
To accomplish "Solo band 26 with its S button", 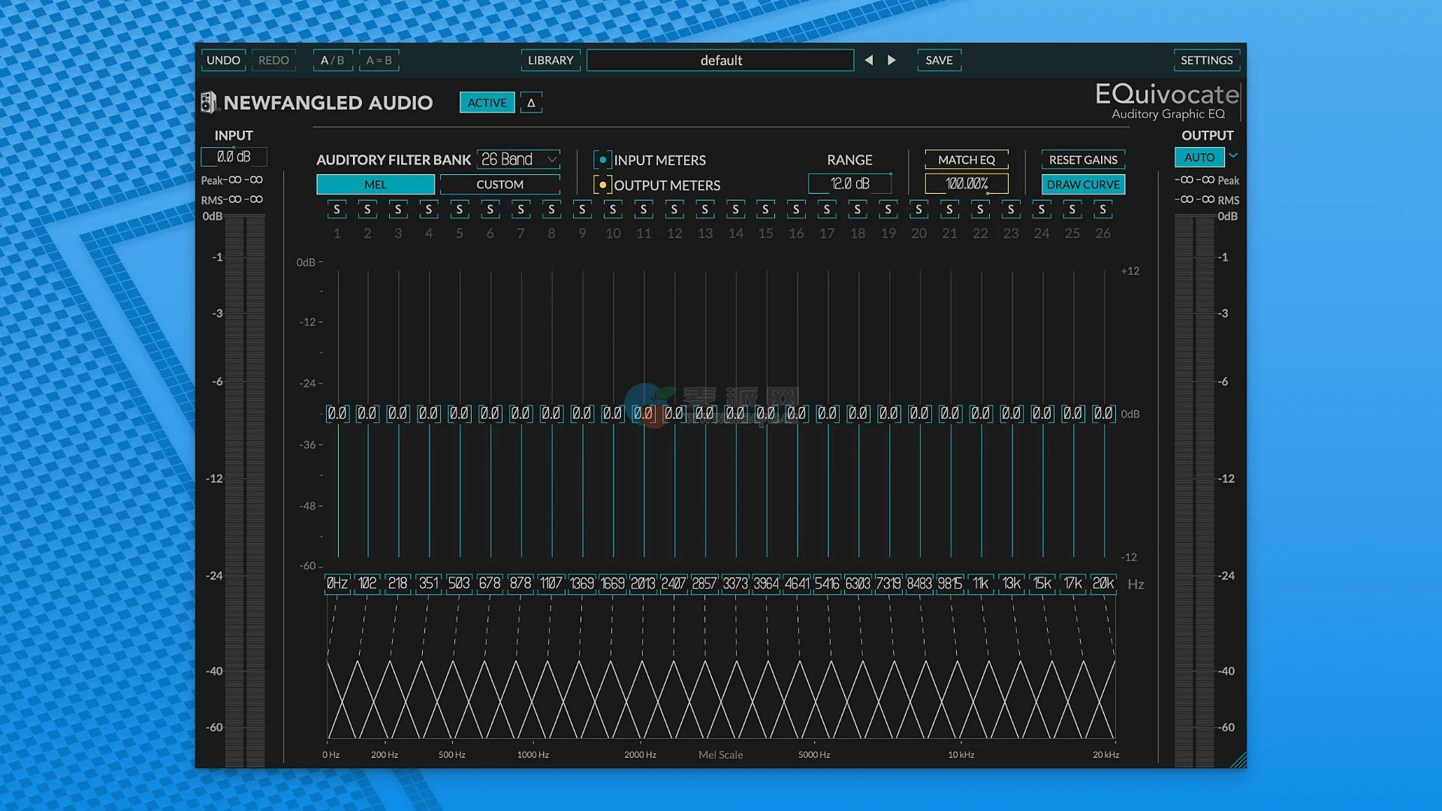I will point(1103,210).
